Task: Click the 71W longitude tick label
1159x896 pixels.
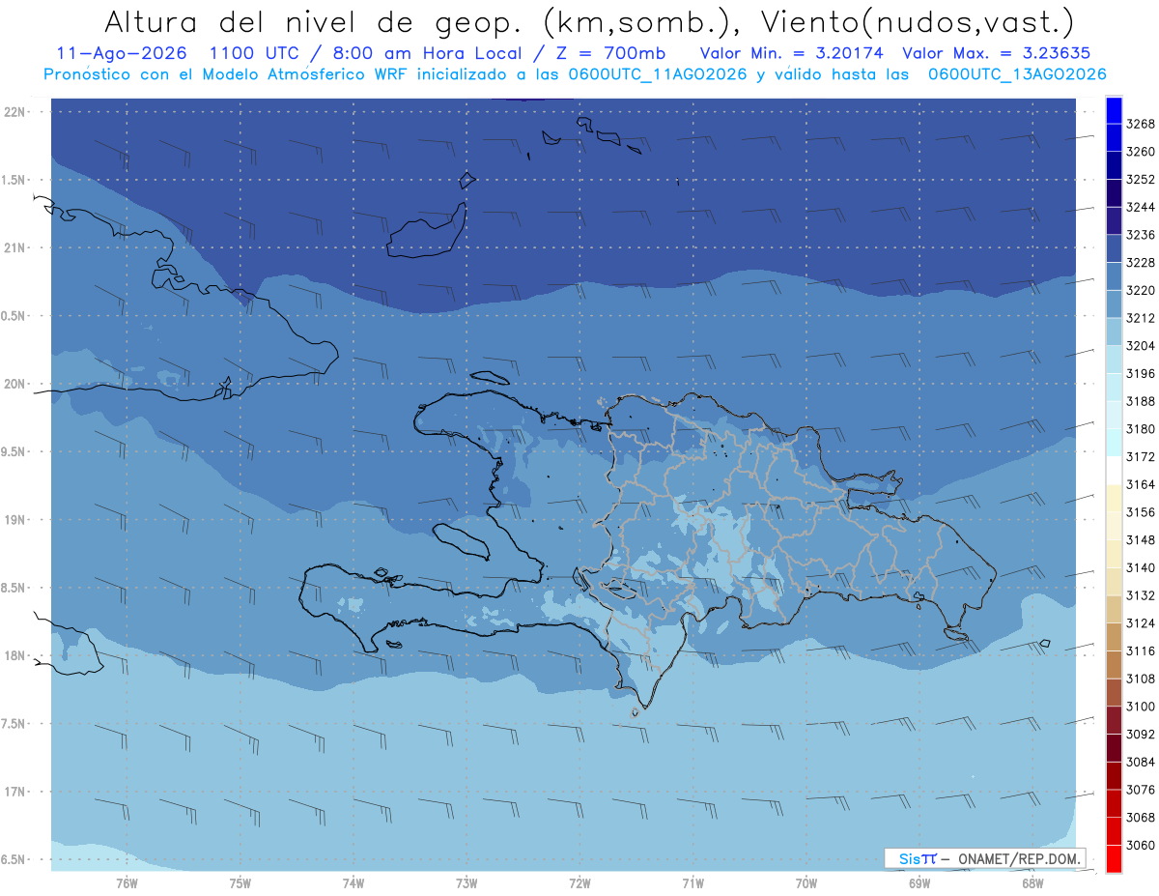Action: (693, 883)
